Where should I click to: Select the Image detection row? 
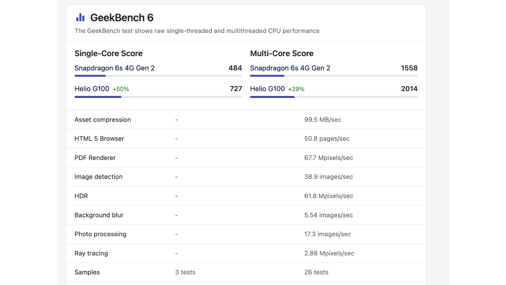coord(246,177)
